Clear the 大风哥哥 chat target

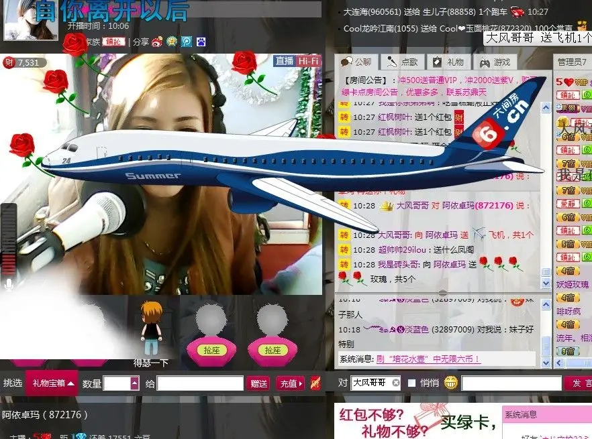[x=396, y=383]
